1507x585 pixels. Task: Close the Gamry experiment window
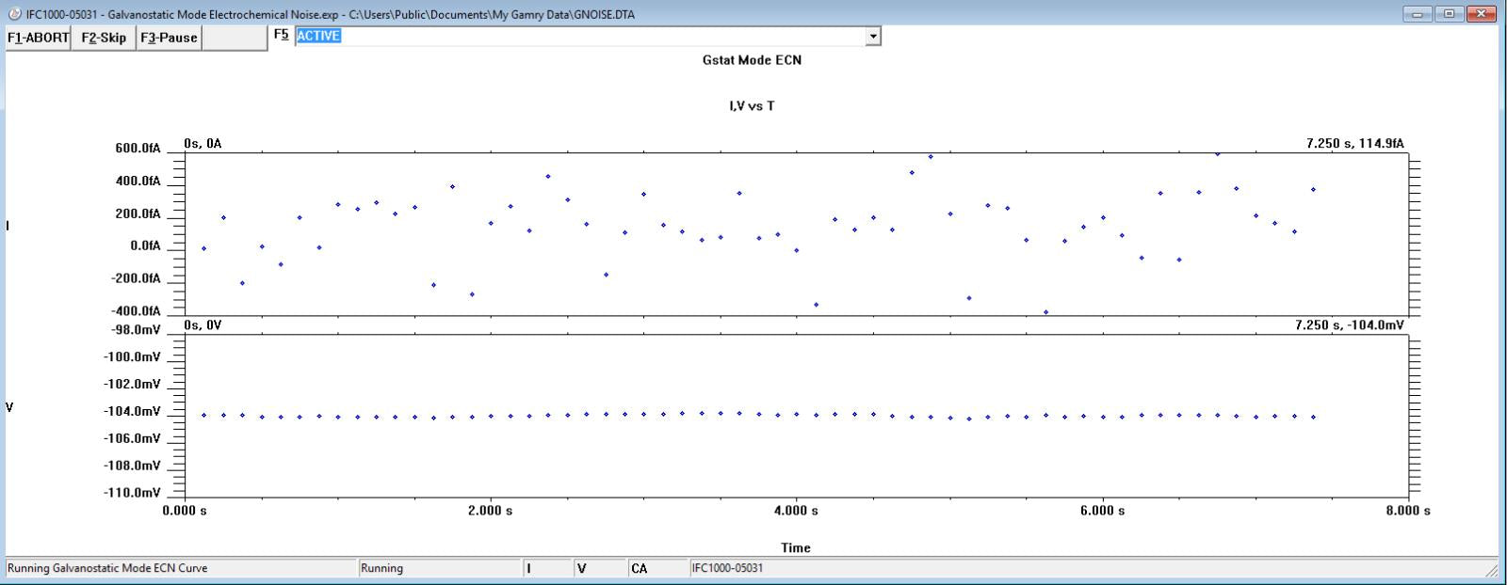coord(1482,13)
